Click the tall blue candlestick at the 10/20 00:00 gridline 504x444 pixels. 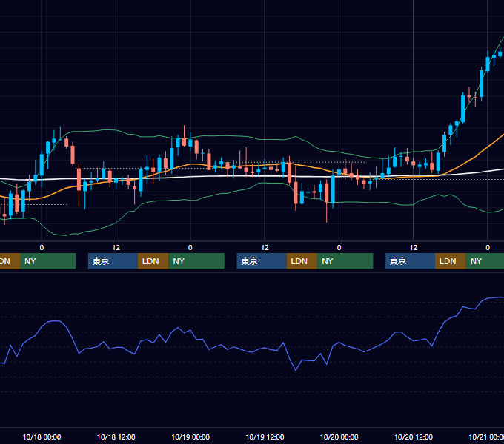pyautogui.click(x=333, y=189)
